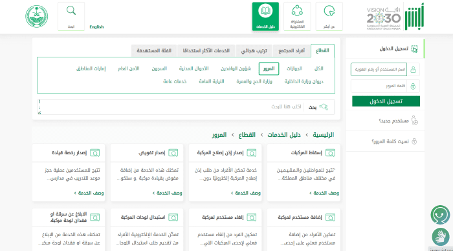
Task: Click the icon of the إلغاء مستخدم لمركبة card
Action: tap(252, 217)
